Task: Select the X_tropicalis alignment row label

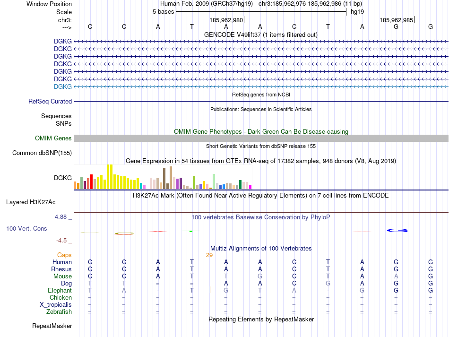Action: (x=56, y=305)
